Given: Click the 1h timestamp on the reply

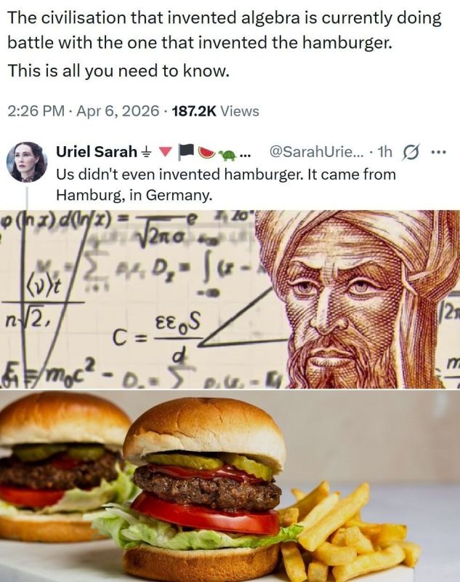Looking at the screenshot, I should tap(384, 151).
